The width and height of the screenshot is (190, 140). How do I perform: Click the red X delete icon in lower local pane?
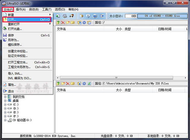pyautogui.click(x=68, y=83)
